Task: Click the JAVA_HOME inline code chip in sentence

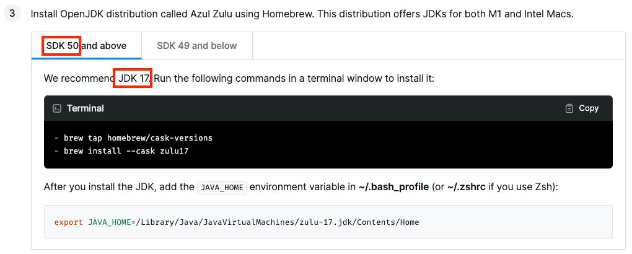Action: pyautogui.click(x=222, y=188)
